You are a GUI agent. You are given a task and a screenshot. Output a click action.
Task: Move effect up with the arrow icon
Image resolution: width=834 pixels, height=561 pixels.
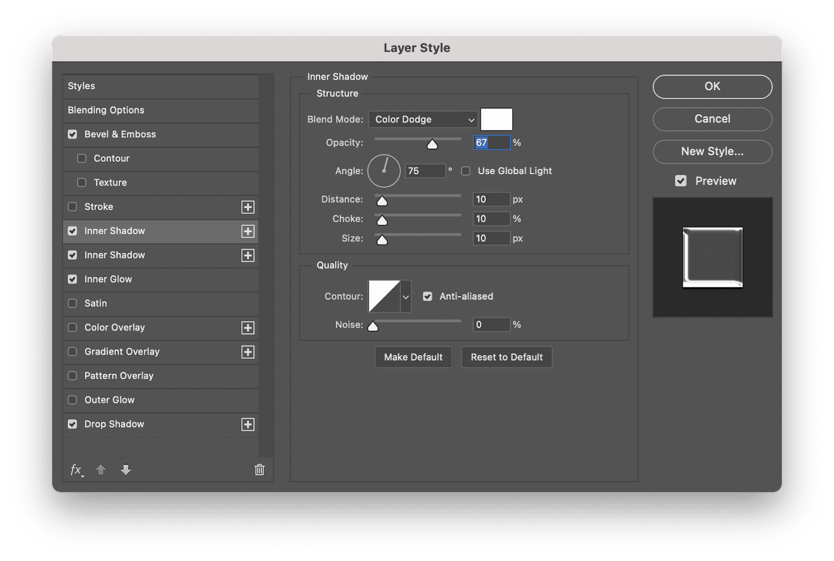tap(101, 470)
